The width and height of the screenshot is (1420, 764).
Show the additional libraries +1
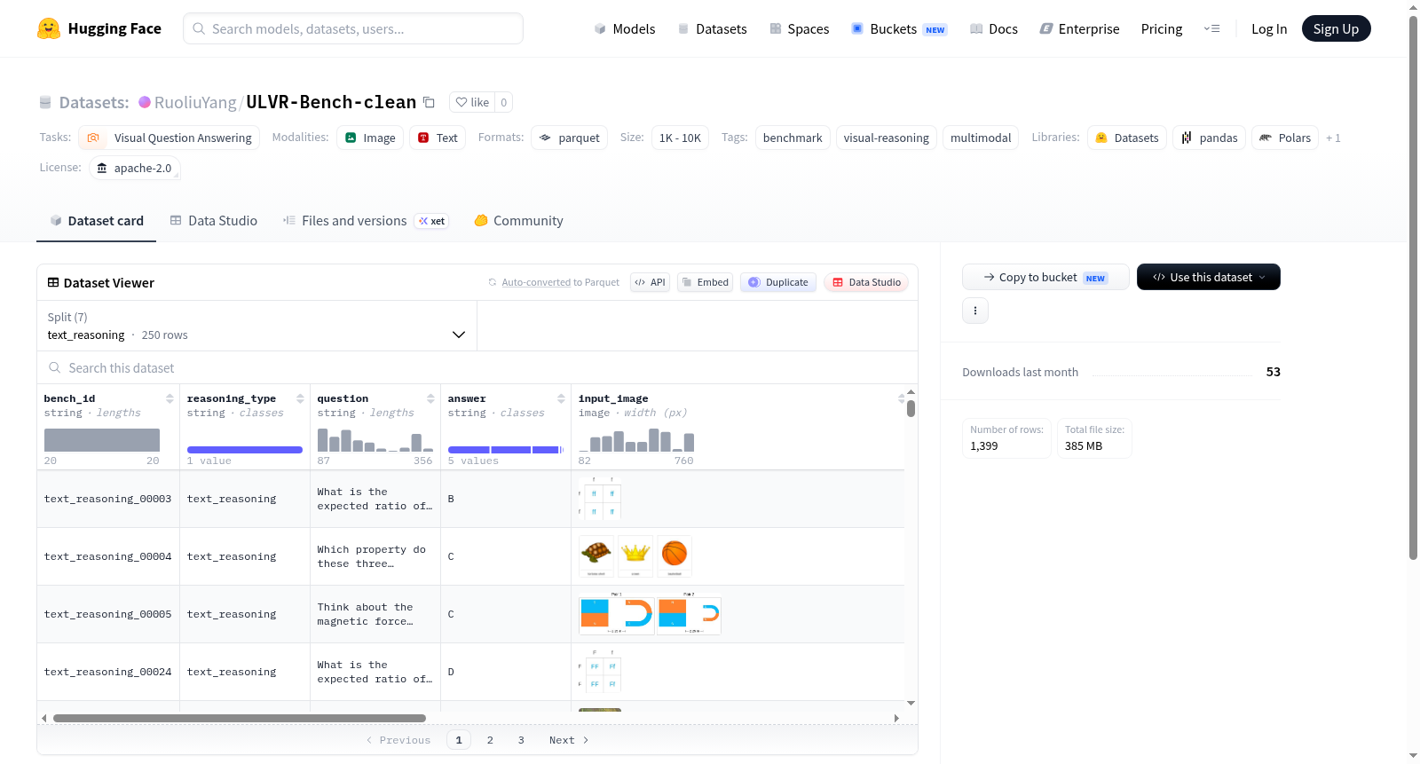[1333, 138]
